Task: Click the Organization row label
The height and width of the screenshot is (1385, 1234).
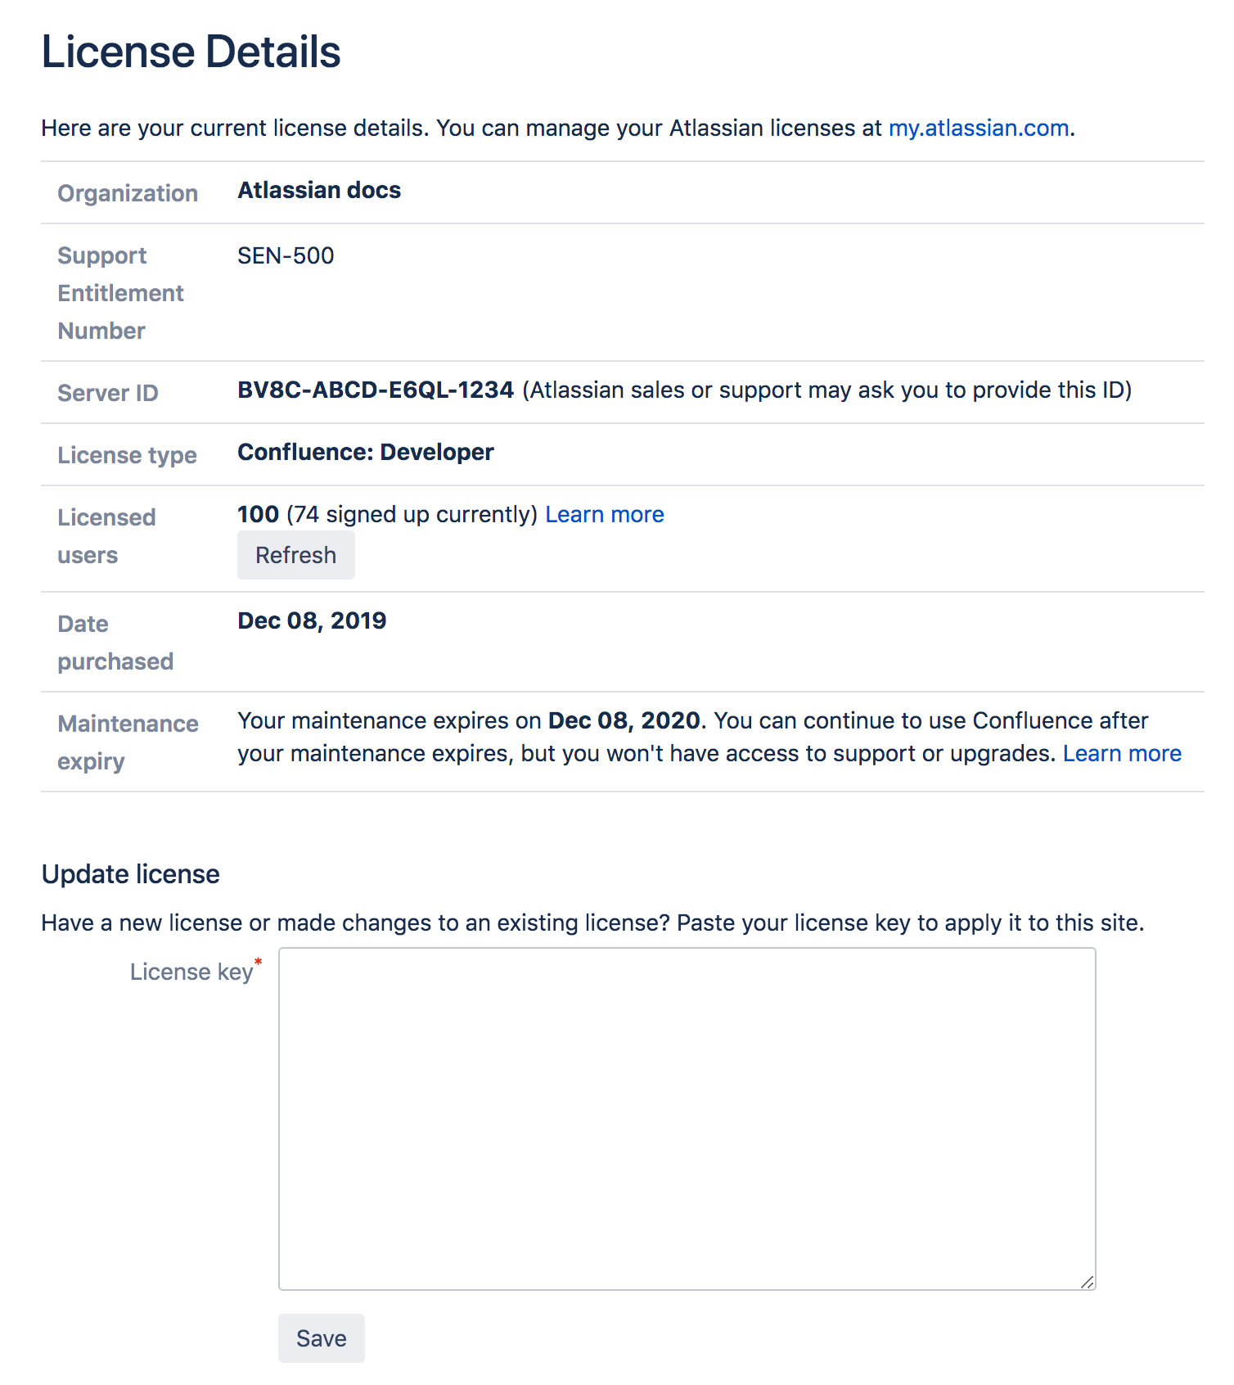Action: click(x=128, y=193)
